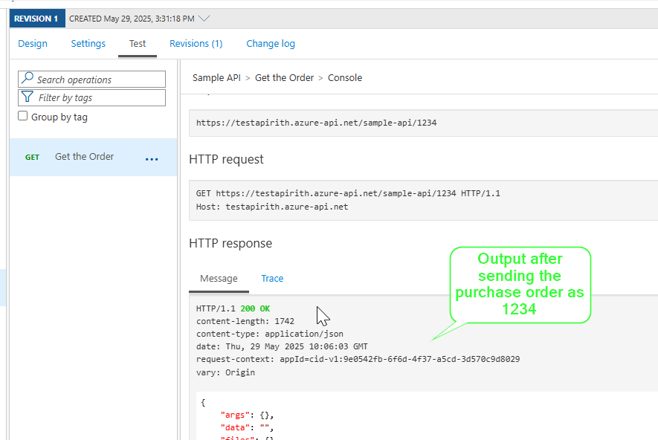Viewport: 658px width, 440px height.
Task: Expand the chevron next to the created date
Action: [x=204, y=19]
